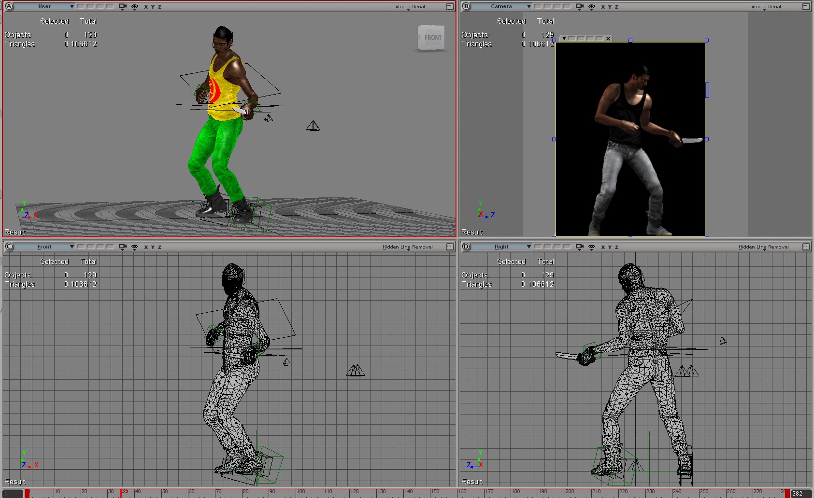Viewport: 814px width, 498px height.
Task: Click the first memo camera slot in viewport C
Action: pyautogui.click(x=81, y=247)
